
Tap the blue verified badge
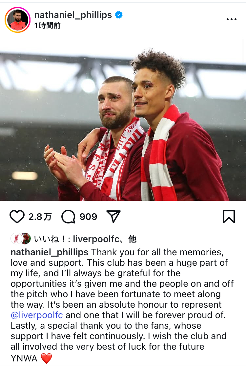[119, 15]
